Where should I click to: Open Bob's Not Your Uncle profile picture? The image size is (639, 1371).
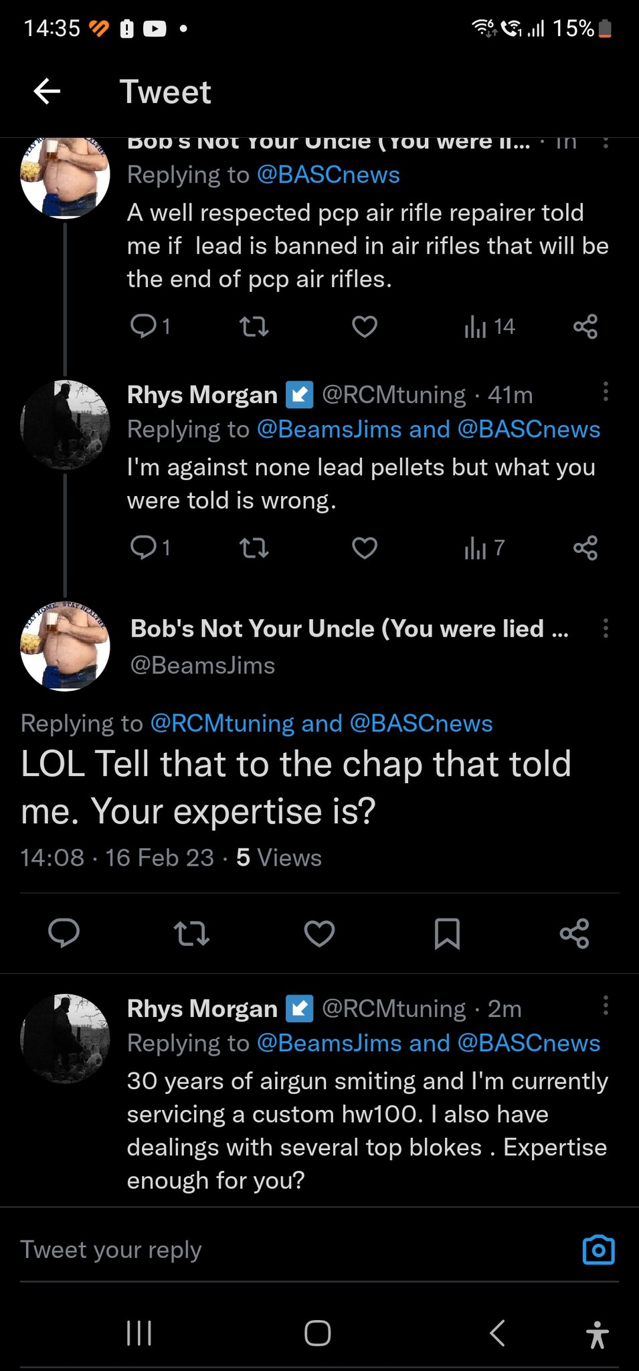tap(65, 646)
